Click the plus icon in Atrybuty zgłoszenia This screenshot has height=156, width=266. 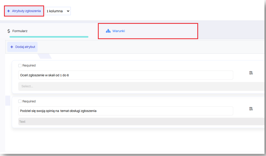(x=9, y=11)
